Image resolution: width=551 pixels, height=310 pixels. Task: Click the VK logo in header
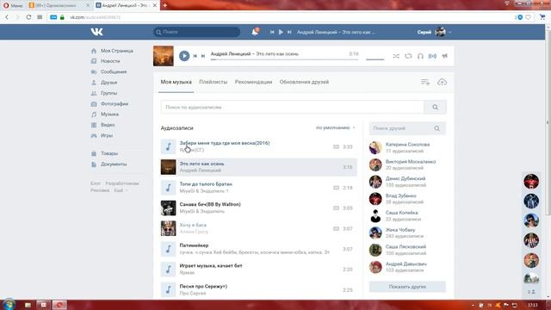(x=96, y=32)
